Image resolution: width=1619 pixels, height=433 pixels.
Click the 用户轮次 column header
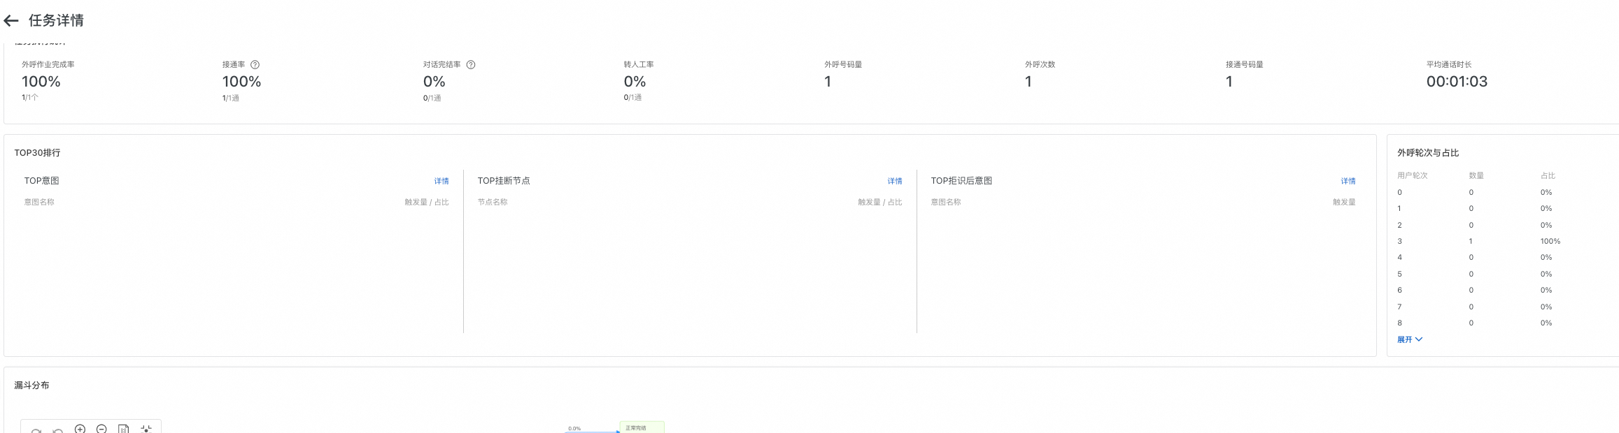(x=1413, y=176)
